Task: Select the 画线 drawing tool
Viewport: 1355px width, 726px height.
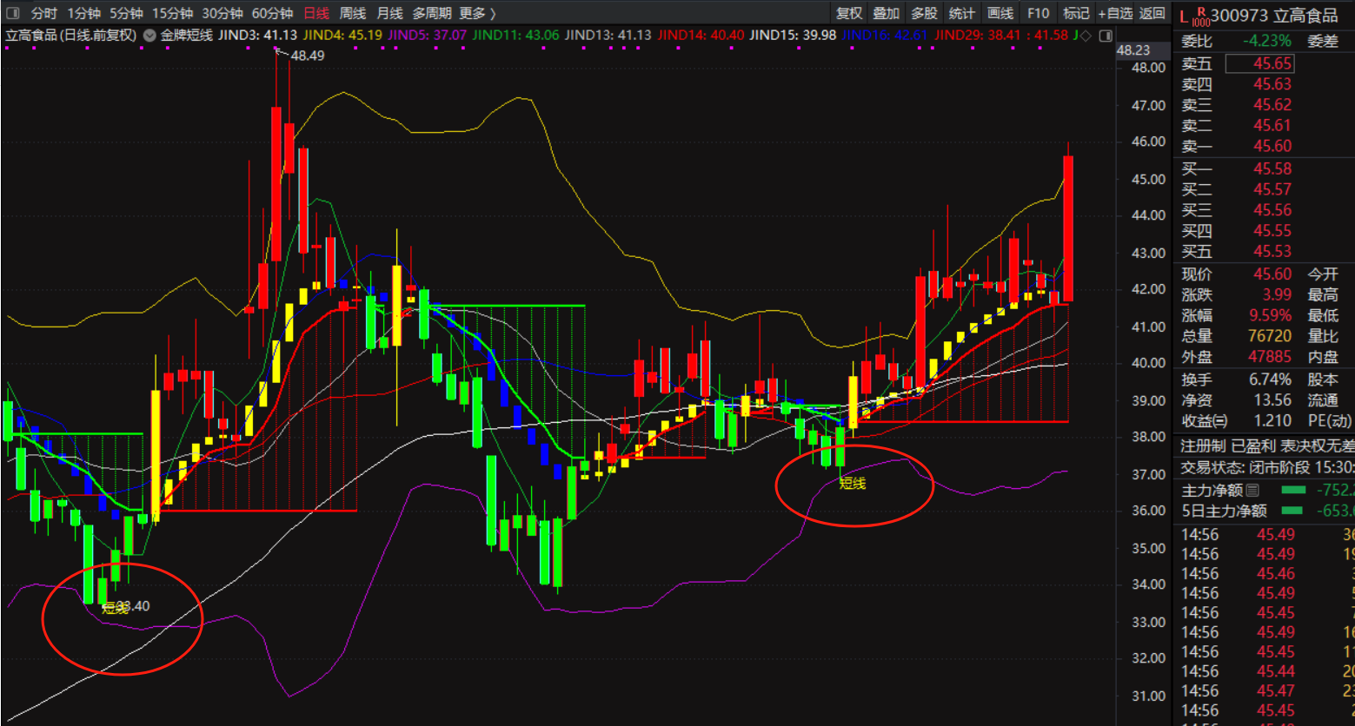Action: [1000, 13]
